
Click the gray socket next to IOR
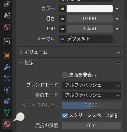(63, 29)
